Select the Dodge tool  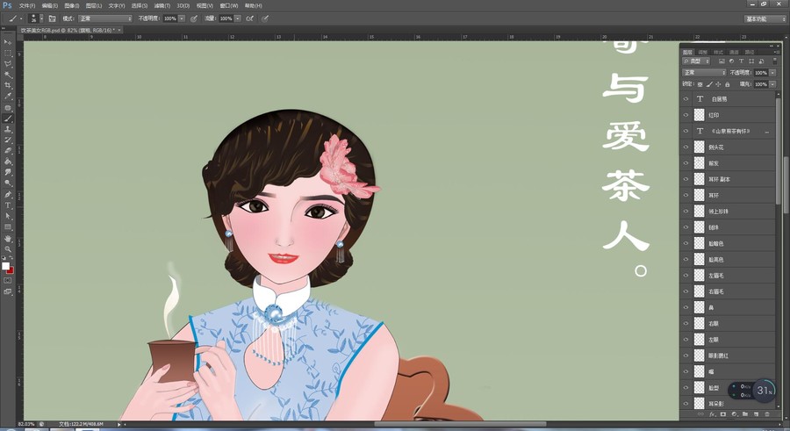[8, 183]
